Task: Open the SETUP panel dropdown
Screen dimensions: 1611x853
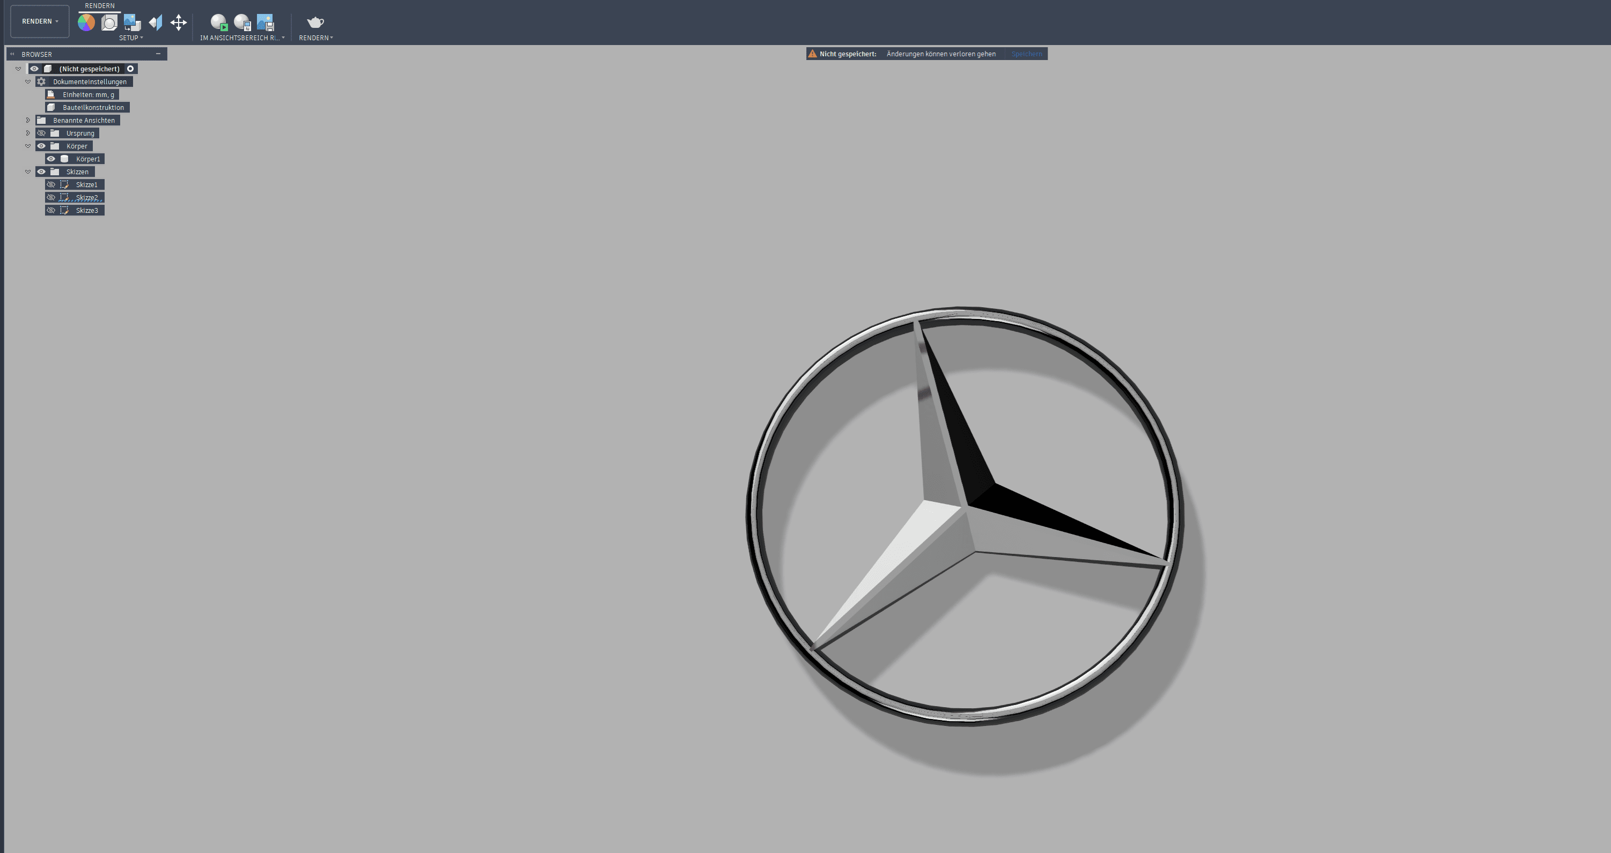Action: coord(131,38)
